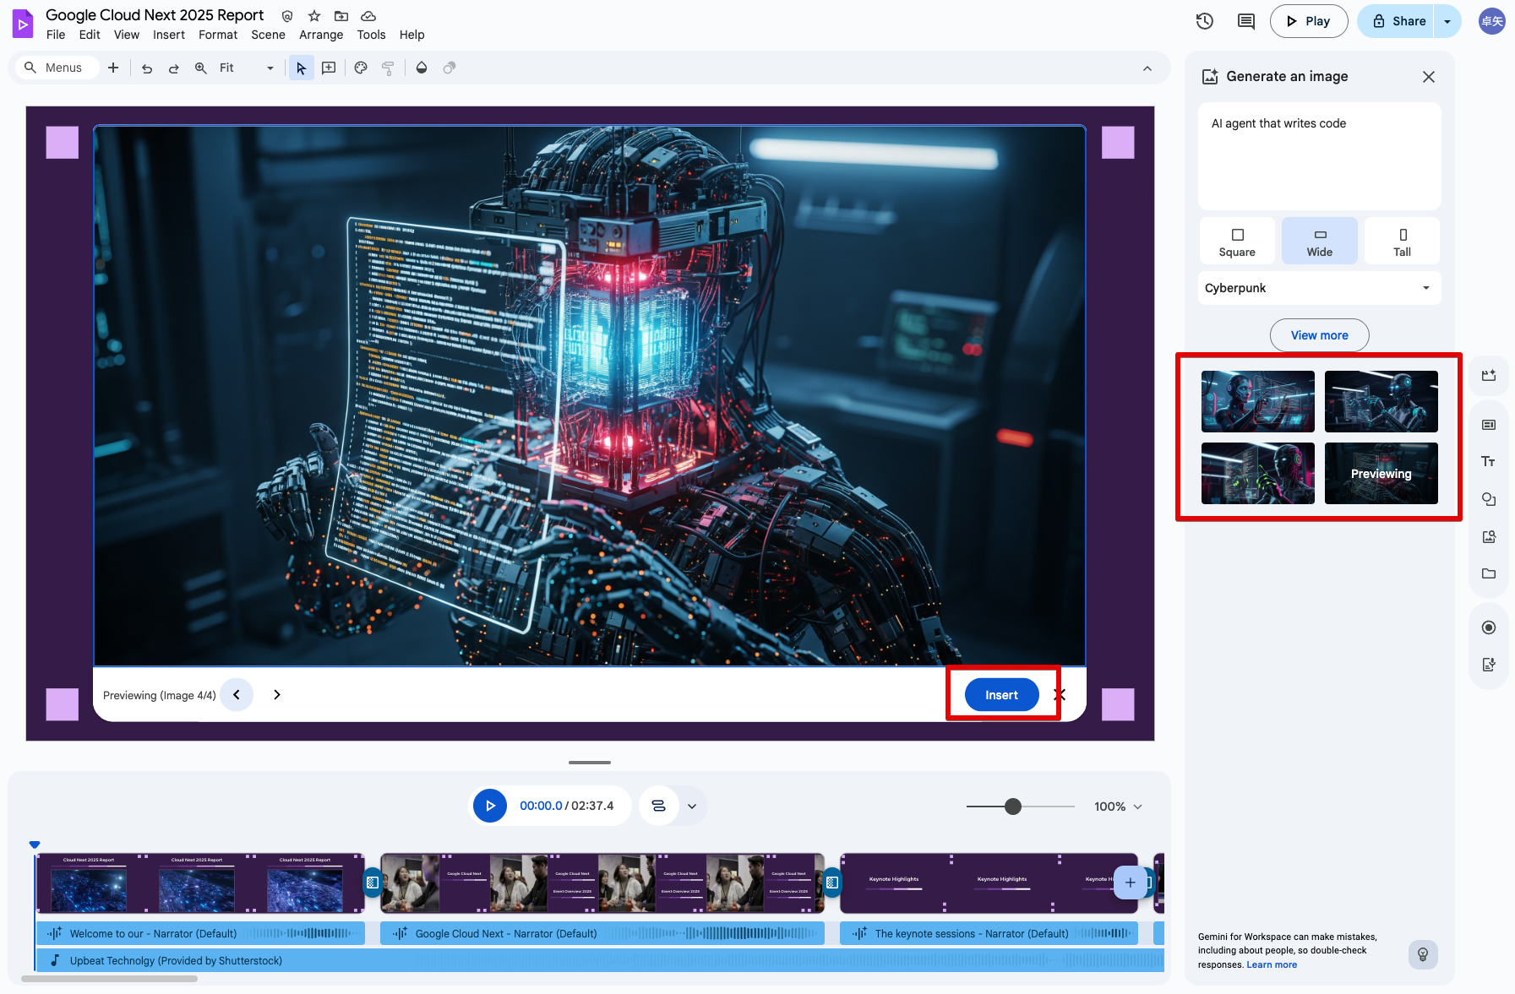Select the Tall aspect ratio option
The width and height of the screenshot is (1515, 994).
point(1402,242)
